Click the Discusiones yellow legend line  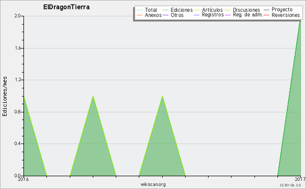coord(227,10)
